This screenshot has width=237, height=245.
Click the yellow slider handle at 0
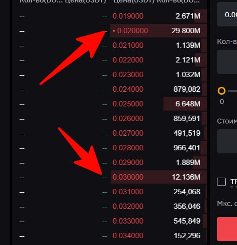[x=221, y=91]
